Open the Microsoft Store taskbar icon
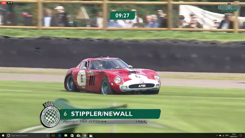The height and width of the screenshot is (138, 245). coord(72,135)
